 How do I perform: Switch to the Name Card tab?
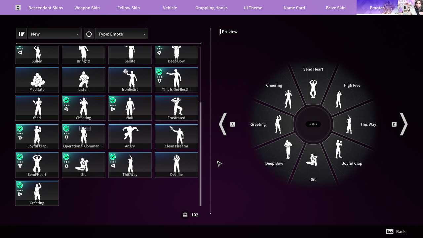294,8
